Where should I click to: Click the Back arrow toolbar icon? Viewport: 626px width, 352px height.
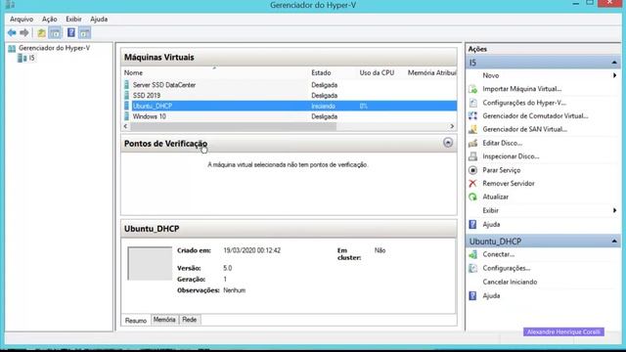[x=12, y=32]
